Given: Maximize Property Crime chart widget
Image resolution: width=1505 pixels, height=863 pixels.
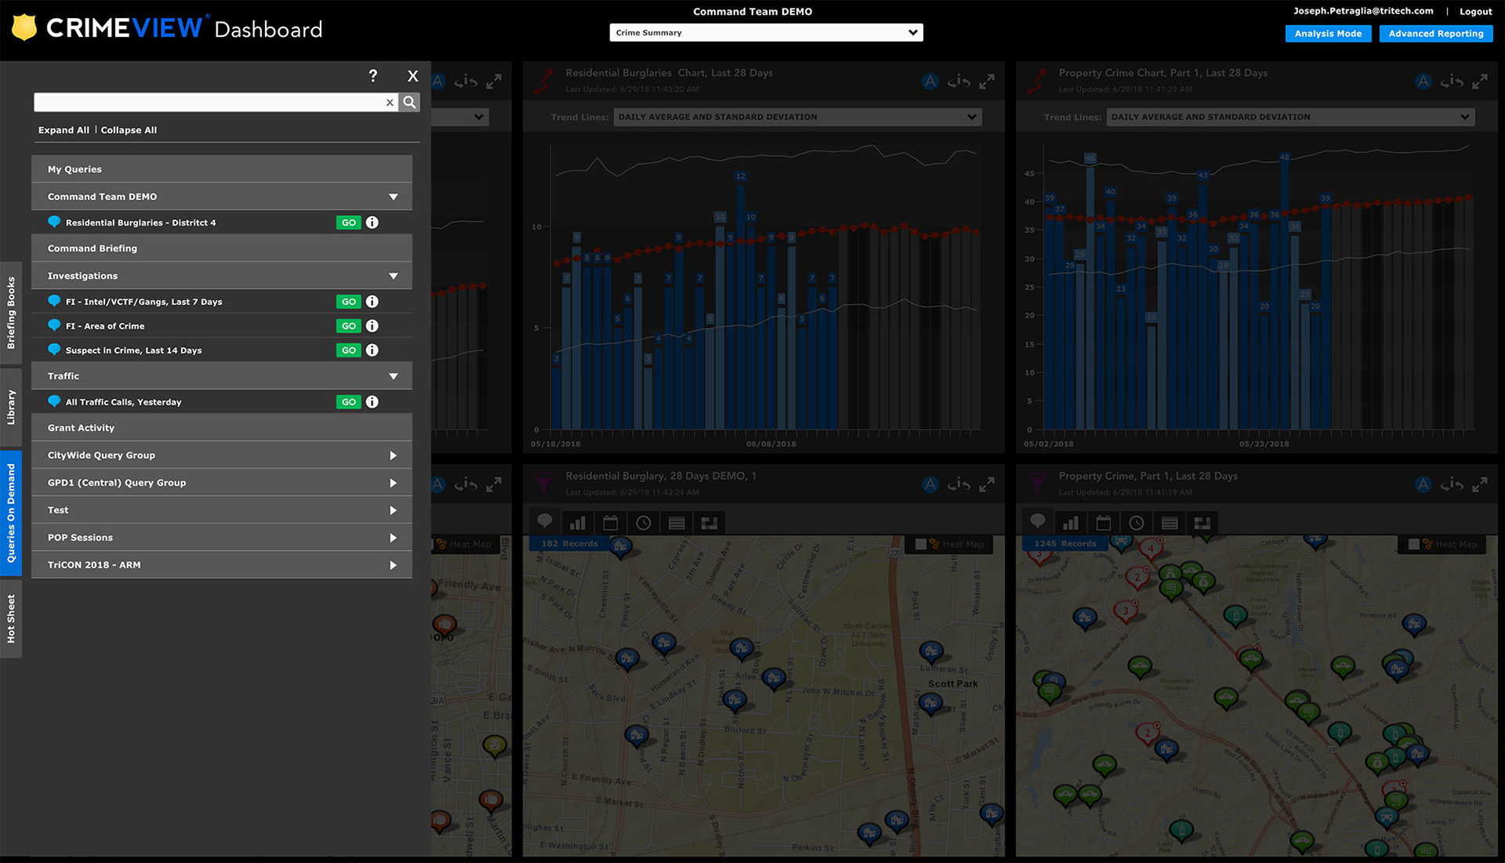Looking at the screenshot, I should 1480,82.
